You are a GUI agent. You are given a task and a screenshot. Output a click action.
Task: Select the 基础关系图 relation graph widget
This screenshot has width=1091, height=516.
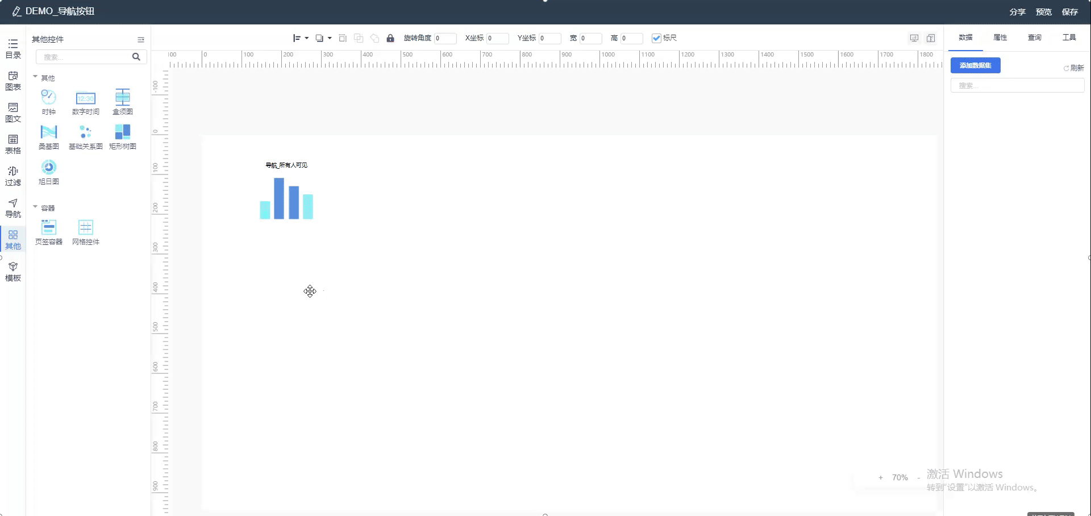tap(86, 137)
